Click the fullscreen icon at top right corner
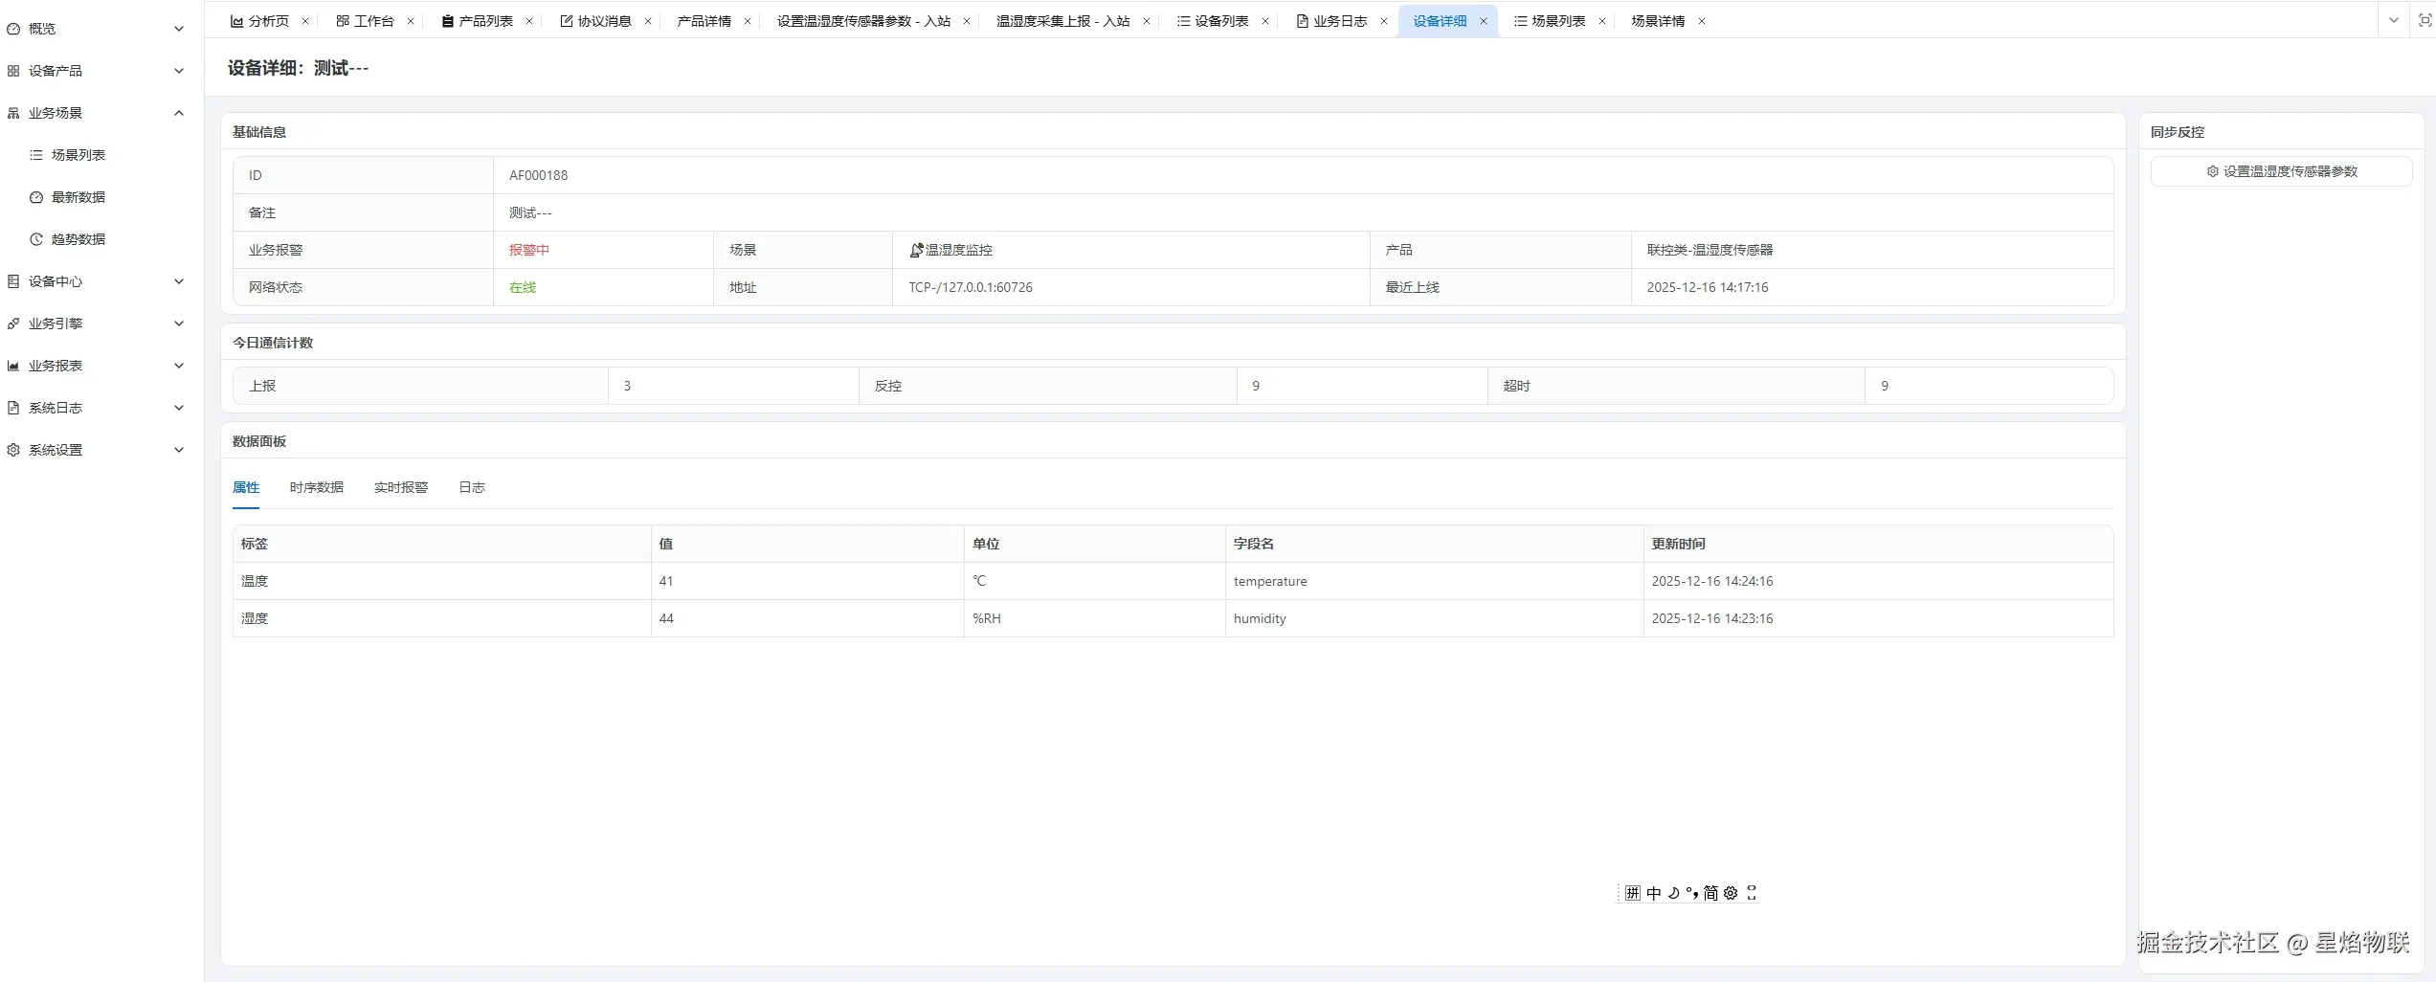 pyautogui.click(x=2425, y=20)
